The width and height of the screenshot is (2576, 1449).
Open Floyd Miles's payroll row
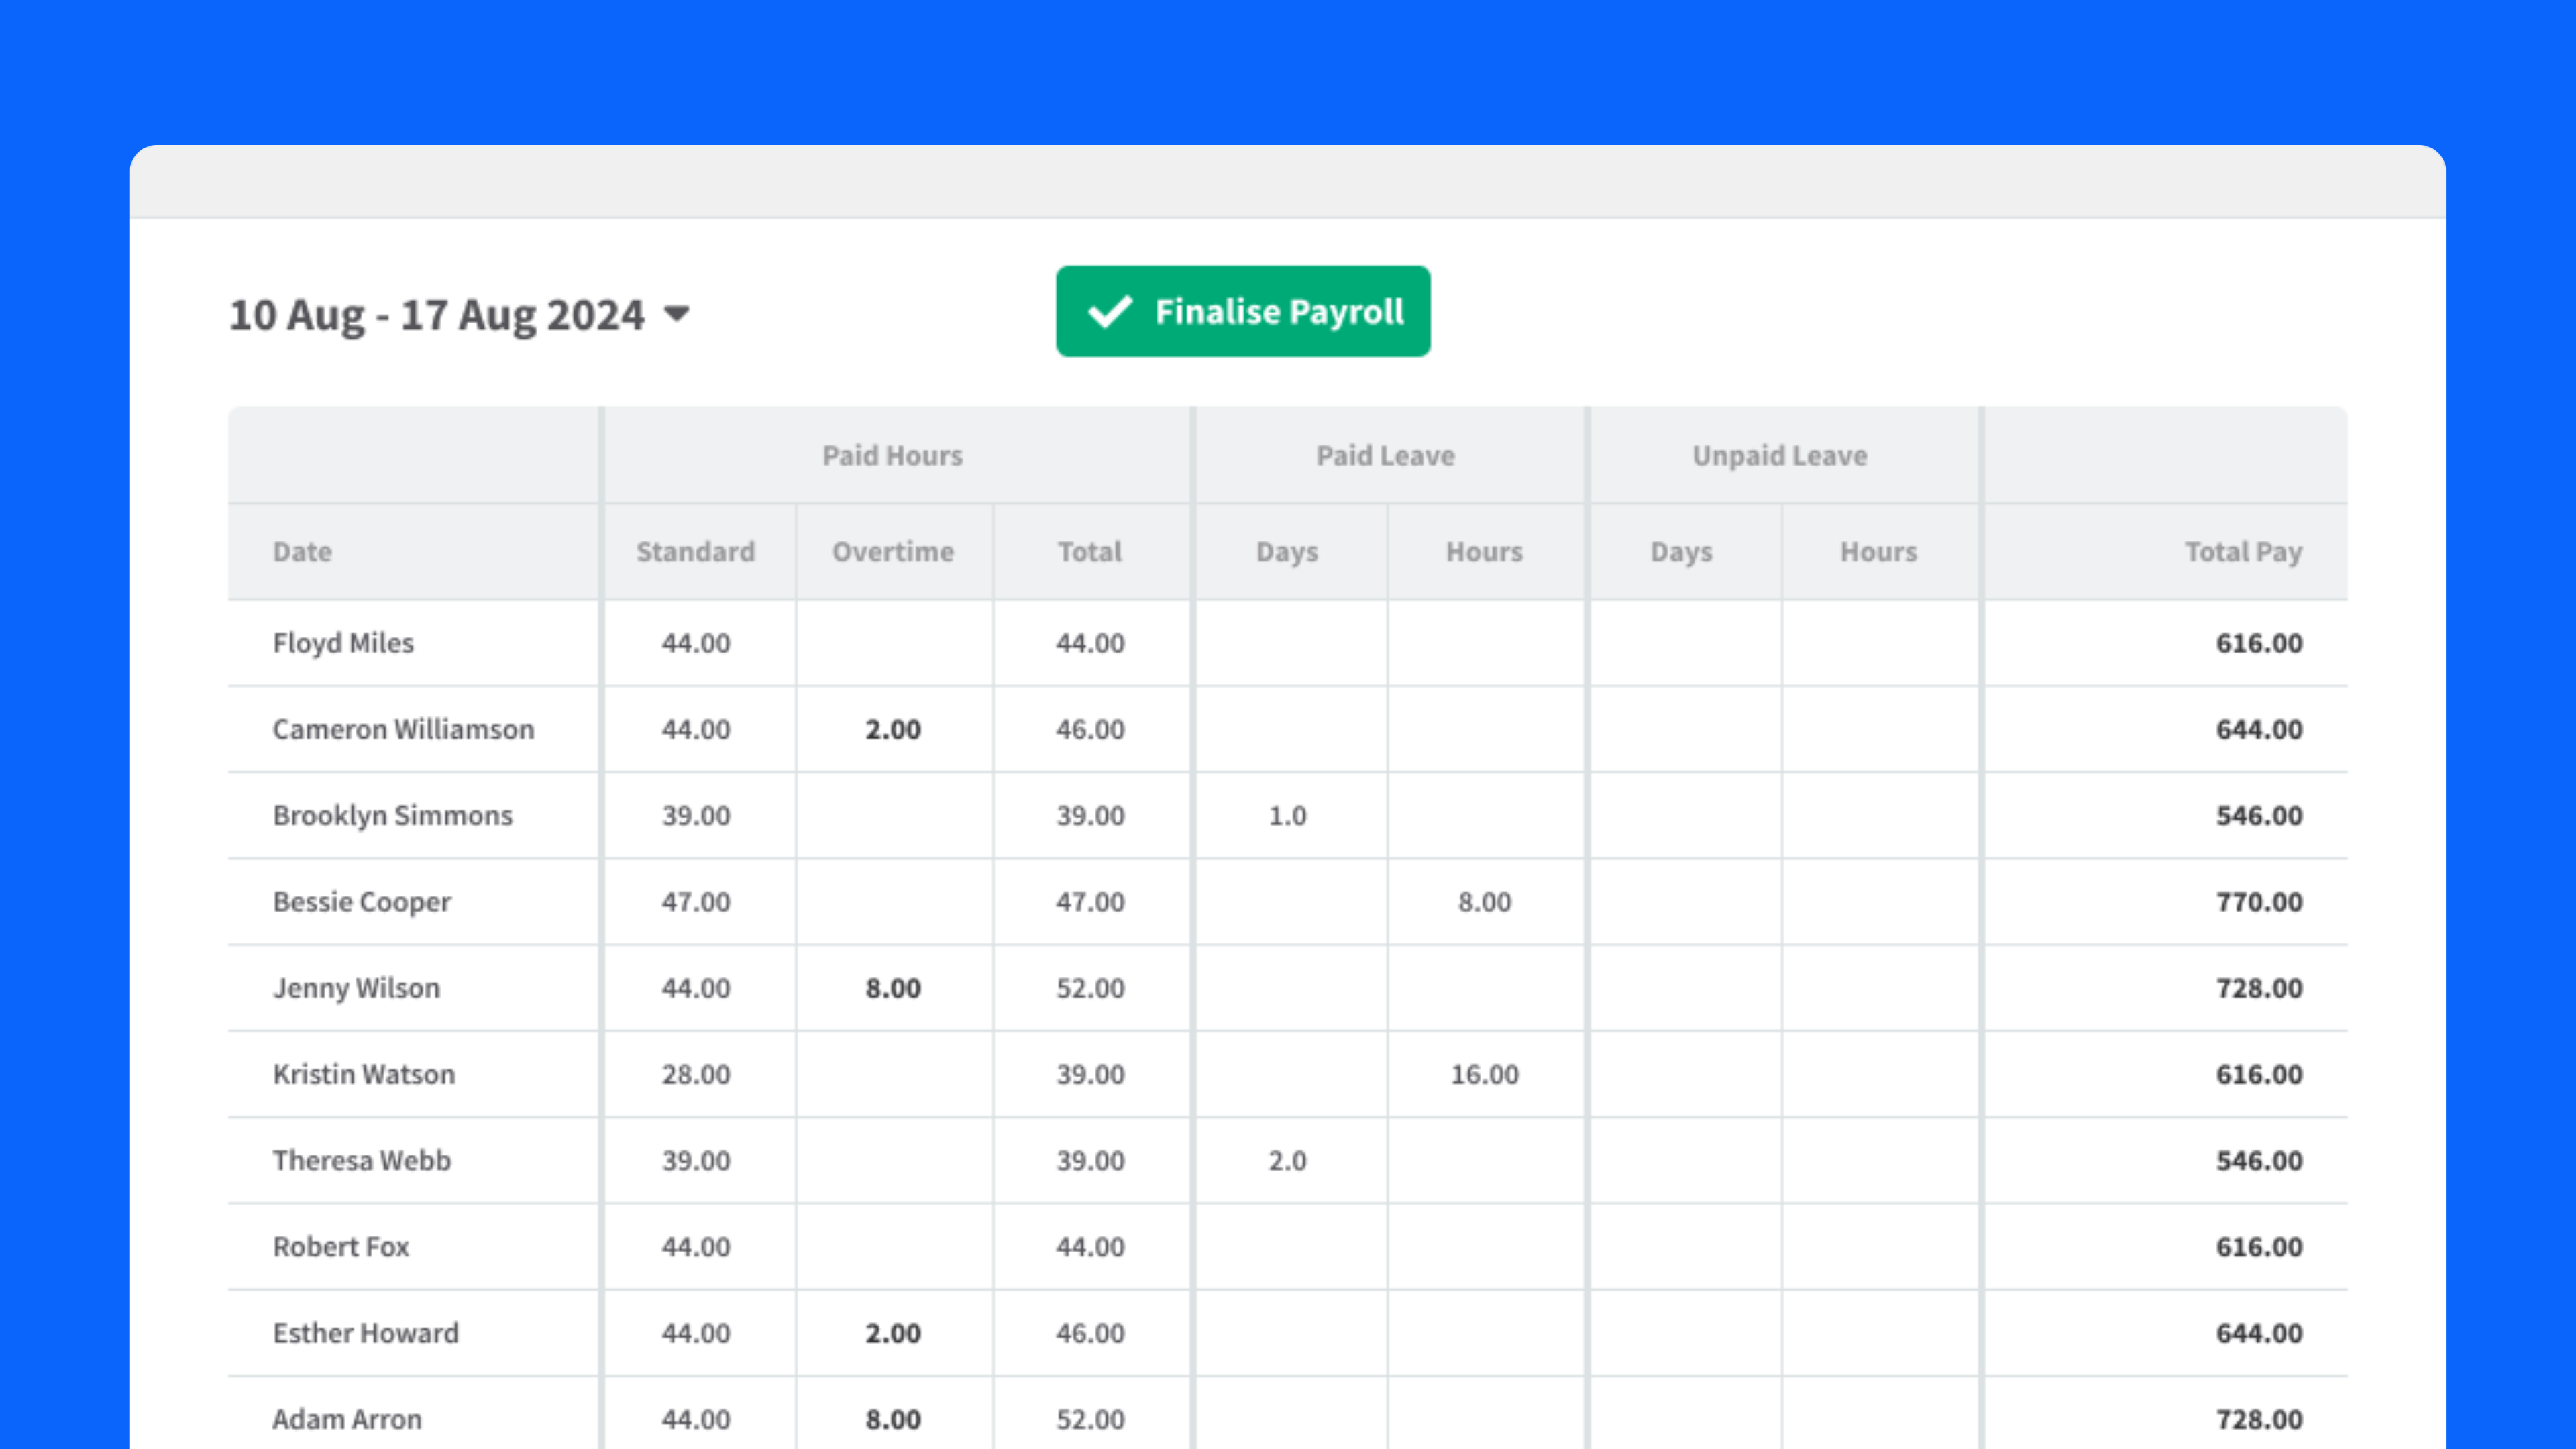click(343, 643)
